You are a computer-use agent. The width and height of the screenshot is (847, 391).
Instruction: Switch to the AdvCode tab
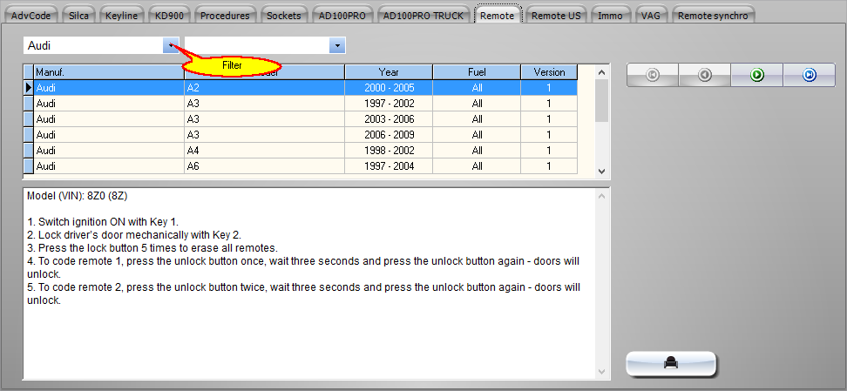coord(31,16)
